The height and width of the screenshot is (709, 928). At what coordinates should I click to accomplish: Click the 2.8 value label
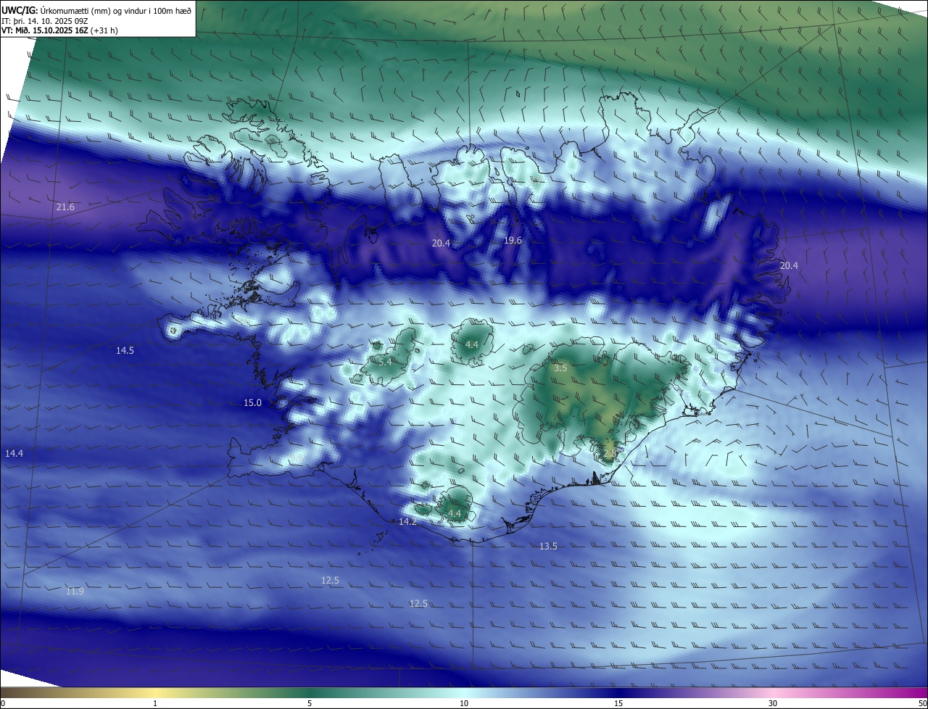click(x=610, y=452)
